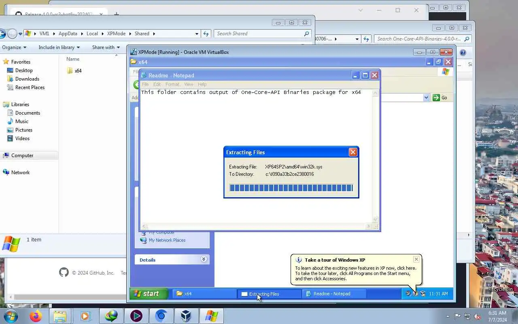Click Notepad horizontal scrollbar left arrow
The image size is (518, 324).
pos(144,226)
